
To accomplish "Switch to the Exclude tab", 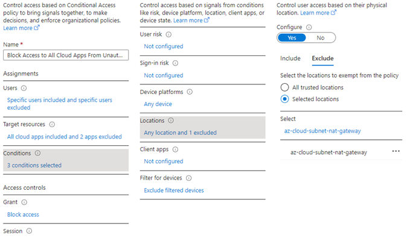I will click(322, 58).
